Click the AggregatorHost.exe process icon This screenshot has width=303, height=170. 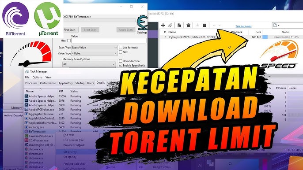pos(27,114)
